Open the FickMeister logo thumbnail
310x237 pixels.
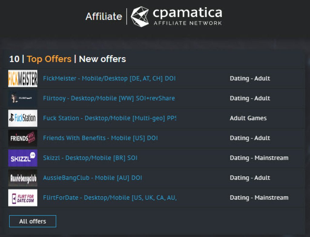pyautogui.click(x=23, y=78)
